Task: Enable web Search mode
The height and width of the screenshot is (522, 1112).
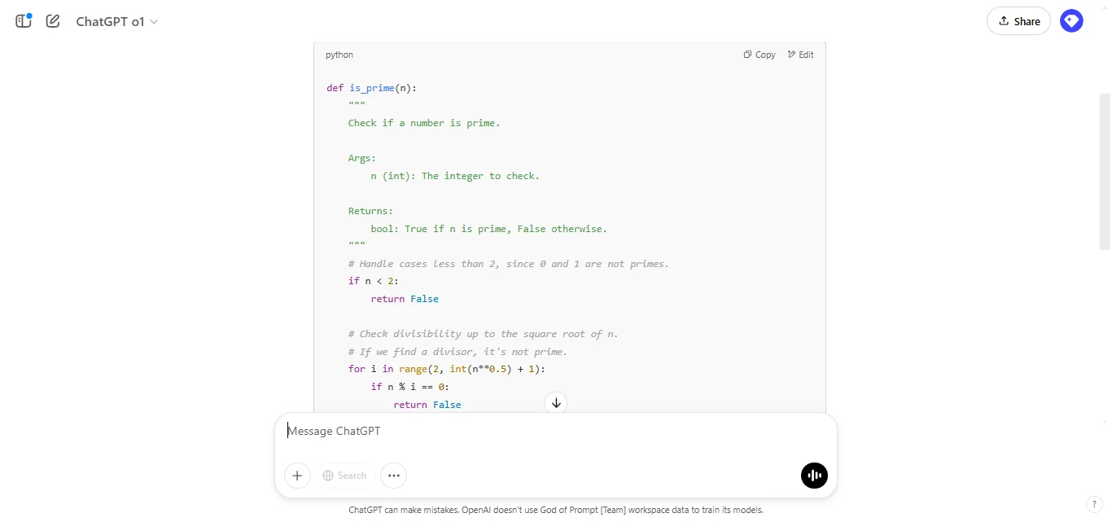Action: pos(344,476)
